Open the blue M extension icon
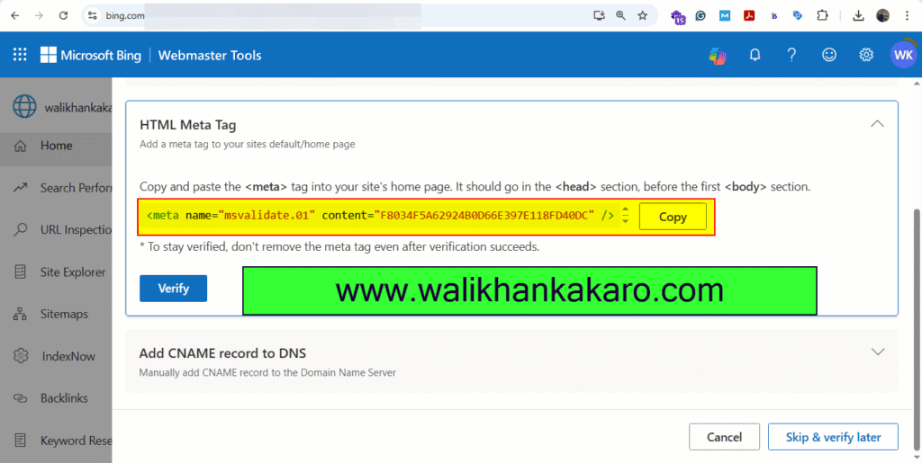The height and width of the screenshot is (463, 922). 725,16
